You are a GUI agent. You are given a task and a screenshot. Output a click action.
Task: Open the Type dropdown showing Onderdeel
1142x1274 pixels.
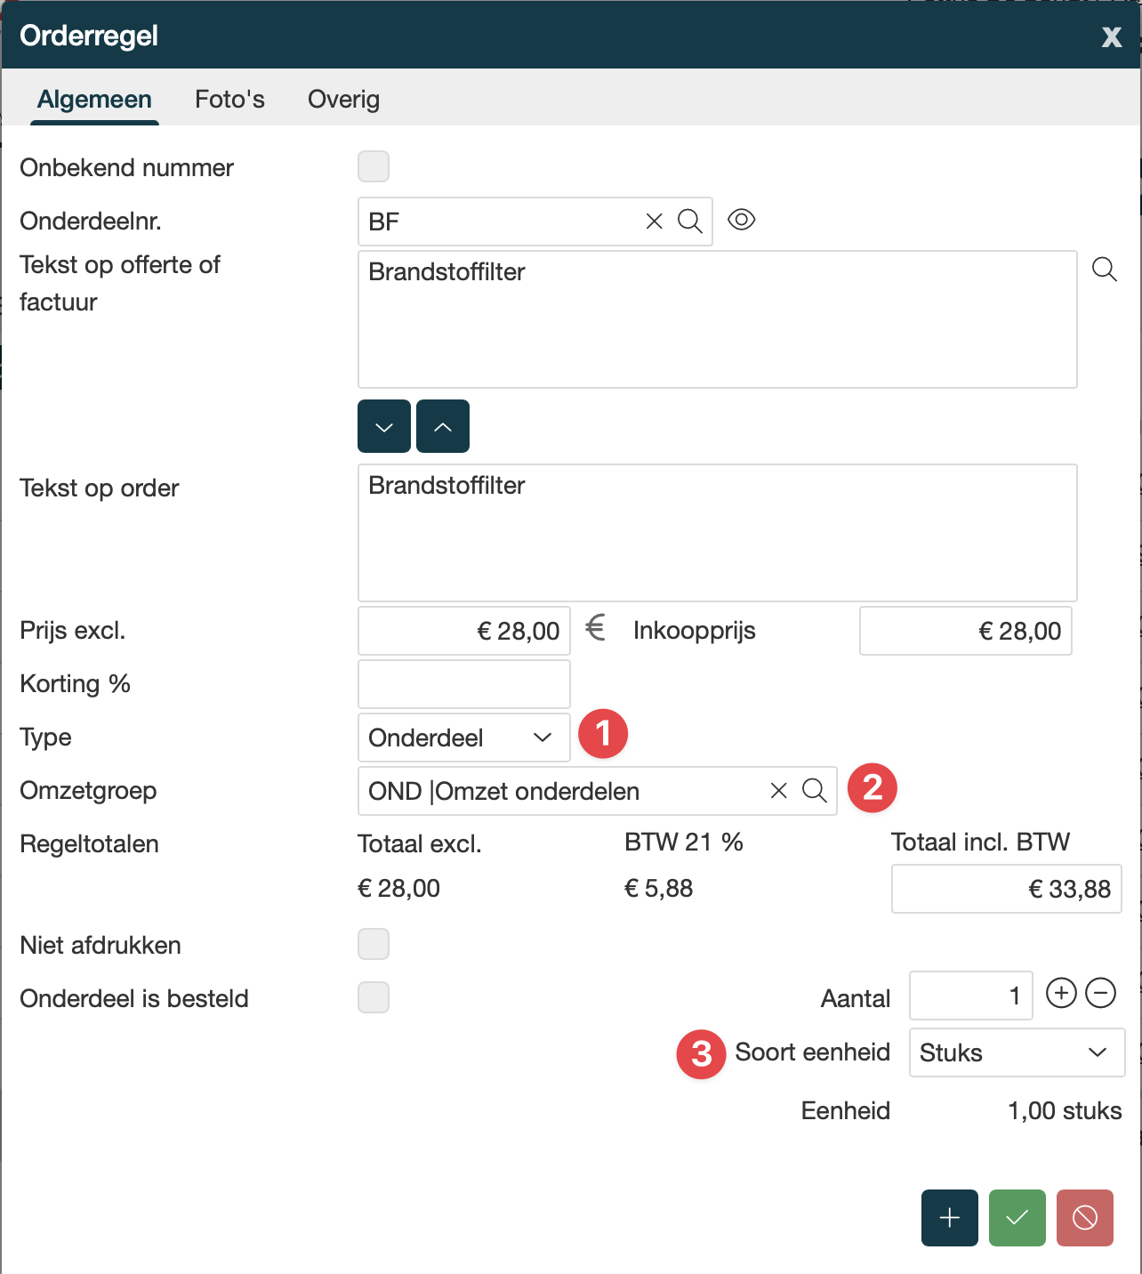(x=463, y=738)
